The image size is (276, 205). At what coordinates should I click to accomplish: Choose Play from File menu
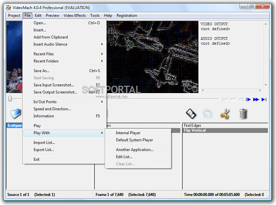[x=65, y=126]
